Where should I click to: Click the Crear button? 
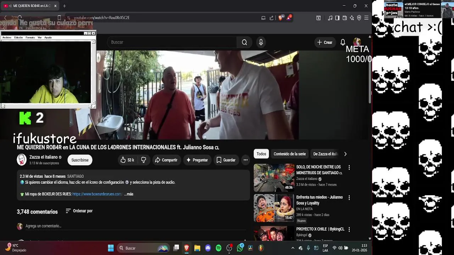(325, 42)
